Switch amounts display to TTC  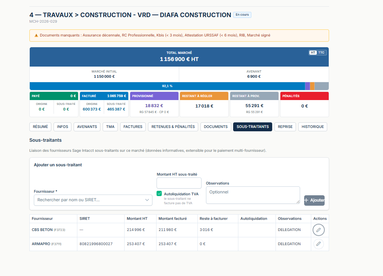coord(321,52)
